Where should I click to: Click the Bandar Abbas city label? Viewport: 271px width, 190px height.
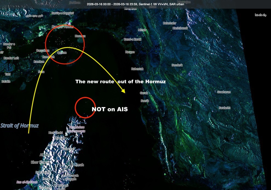(x=62, y=27)
